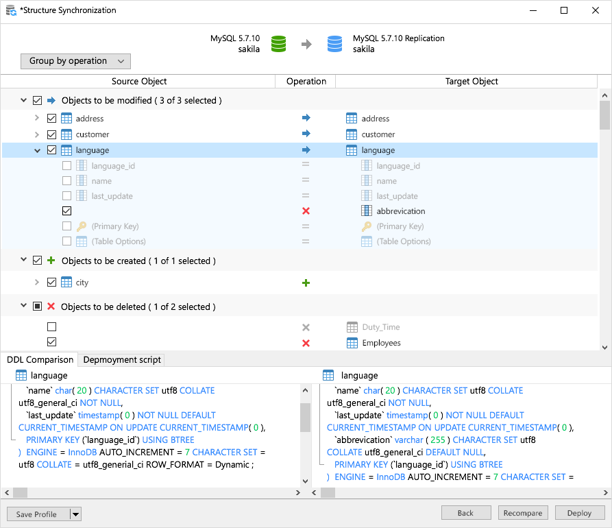Screen dimensions: 612x528
Task: Click the green plus operation for city
Action: (306, 283)
